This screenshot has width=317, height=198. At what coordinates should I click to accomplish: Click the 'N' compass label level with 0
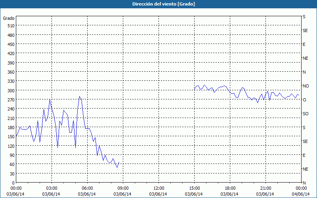click(304, 183)
